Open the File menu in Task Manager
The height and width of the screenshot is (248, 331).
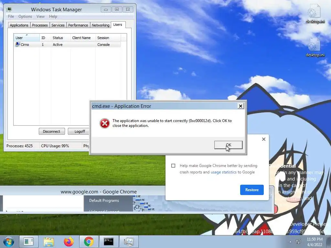pyautogui.click(x=11, y=16)
